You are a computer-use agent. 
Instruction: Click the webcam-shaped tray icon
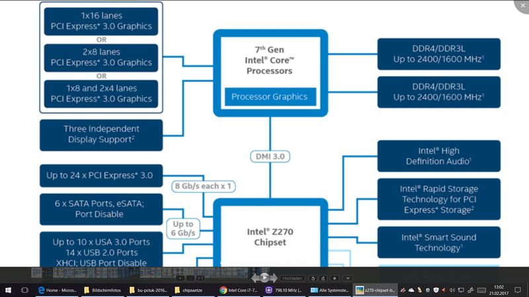[428, 290]
